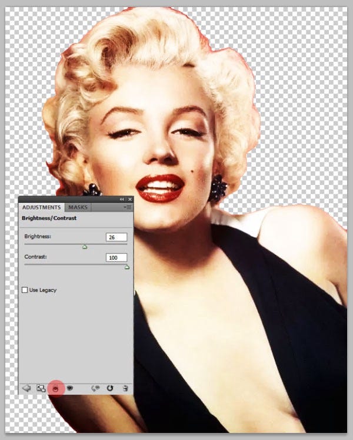Delete this adjustment layer trash icon
Viewport: 353px width, 440px height.
(x=125, y=388)
